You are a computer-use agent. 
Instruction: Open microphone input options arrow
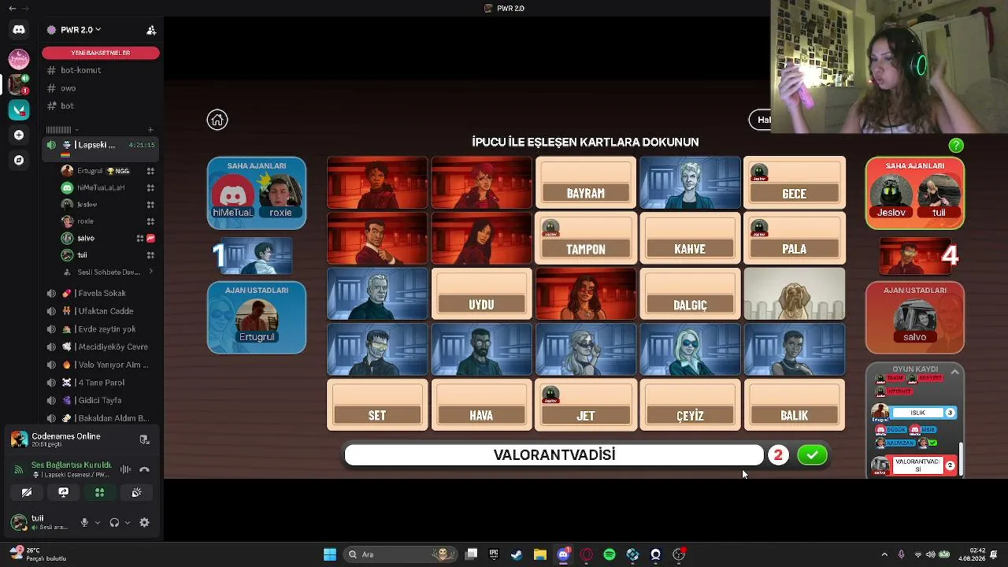pyautogui.click(x=98, y=522)
